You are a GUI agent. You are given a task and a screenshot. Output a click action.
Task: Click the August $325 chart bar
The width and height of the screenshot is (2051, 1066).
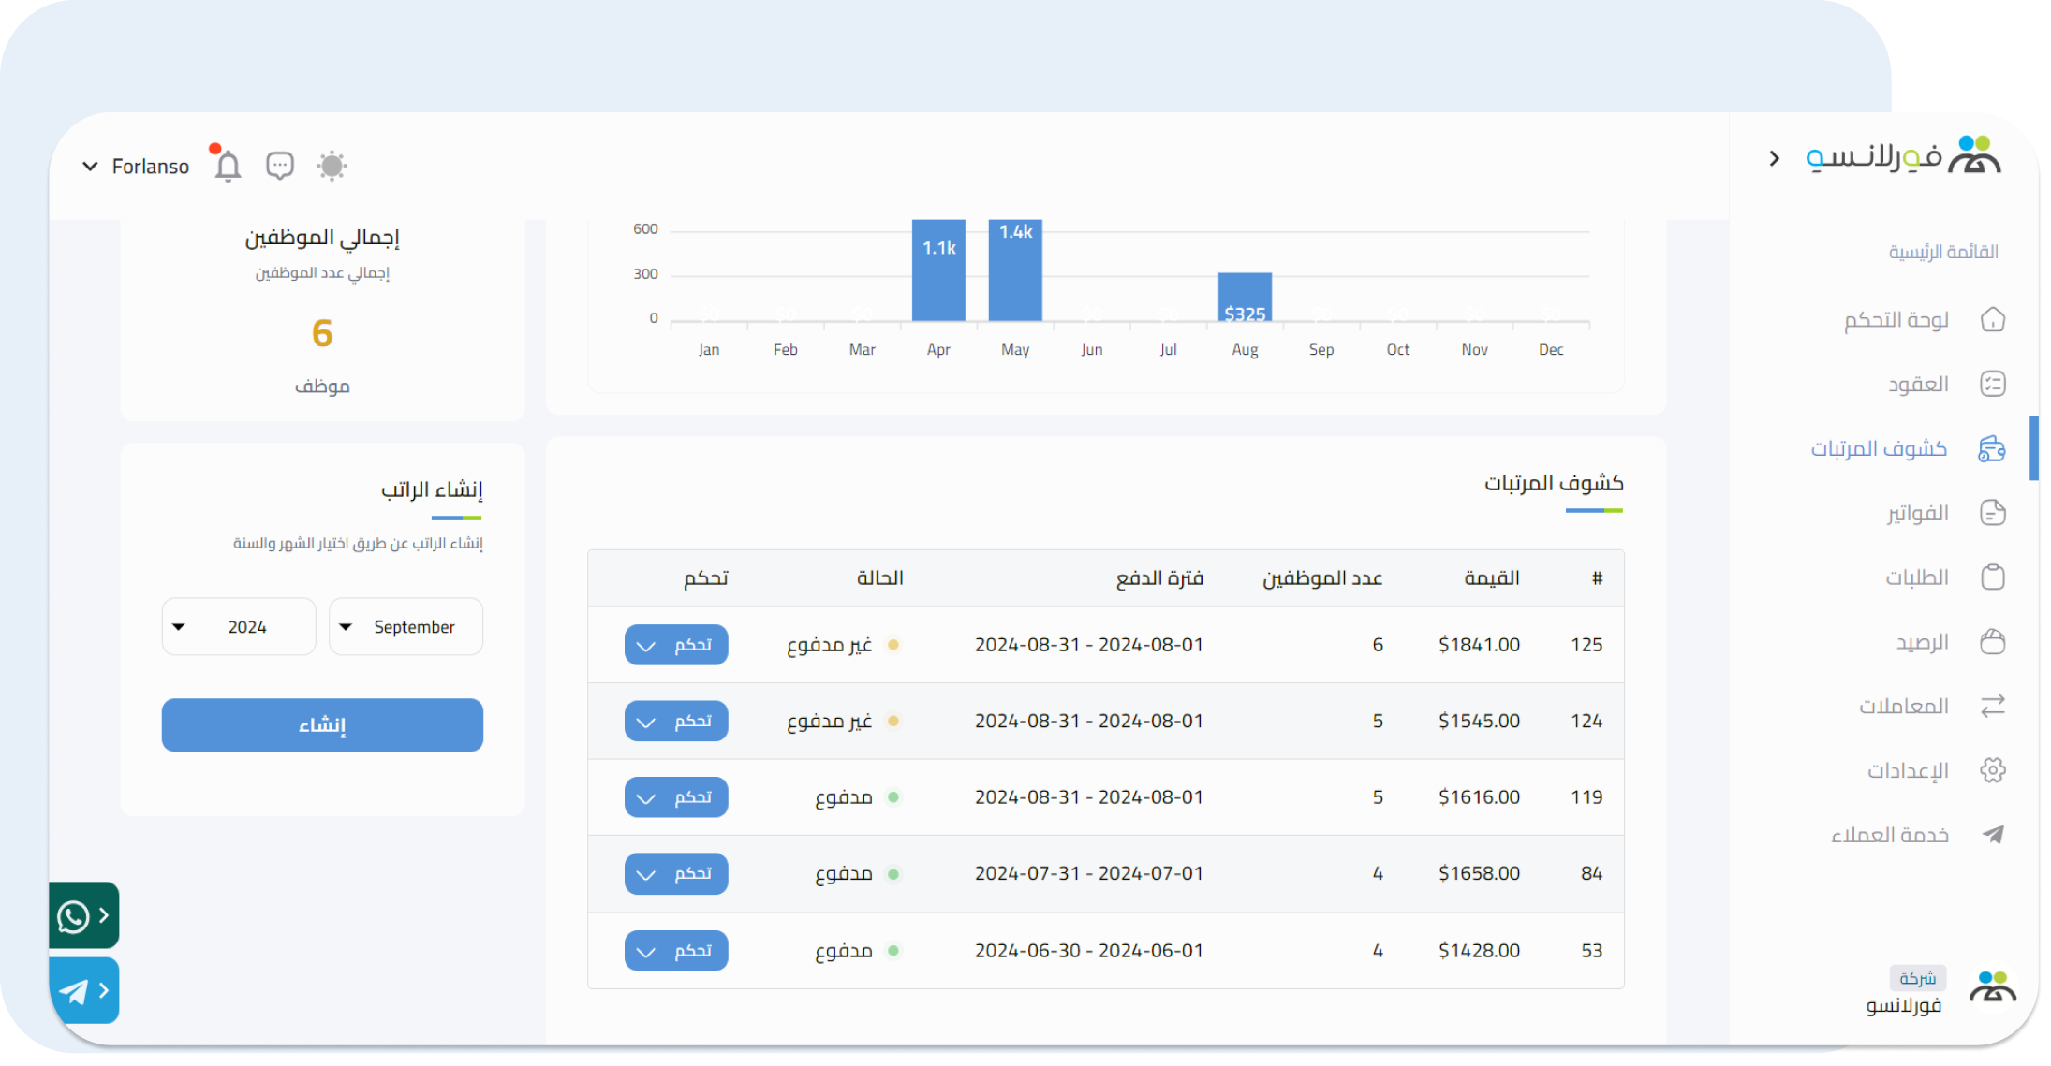point(1245,298)
